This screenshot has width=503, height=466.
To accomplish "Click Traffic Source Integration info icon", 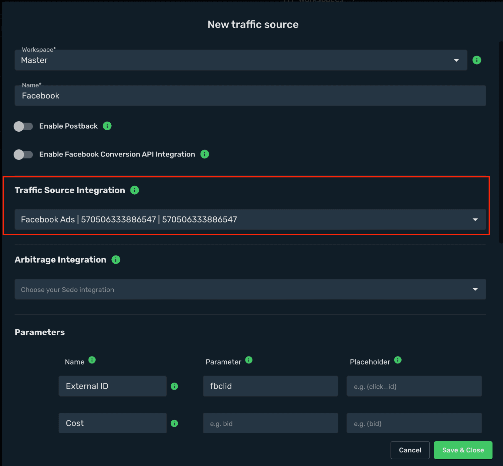I will 134,190.
